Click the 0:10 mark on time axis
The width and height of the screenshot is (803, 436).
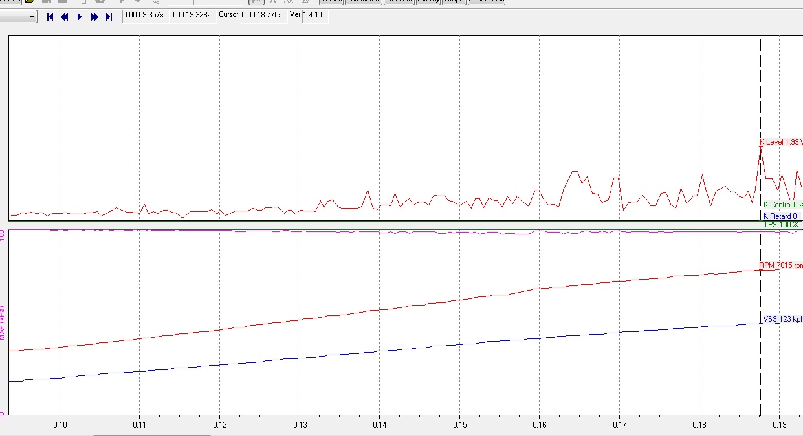tap(60, 425)
